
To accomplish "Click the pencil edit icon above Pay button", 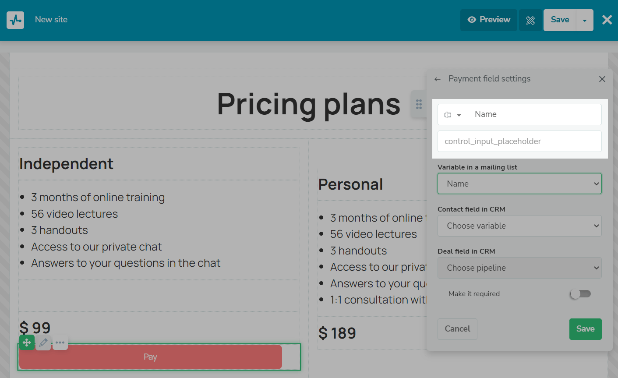I will pyautogui.click(x=43, y=343).
